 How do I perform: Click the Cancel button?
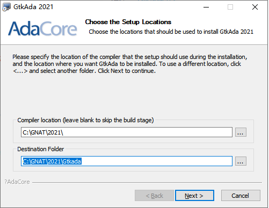pyautogui.click(x=241, y=196)
